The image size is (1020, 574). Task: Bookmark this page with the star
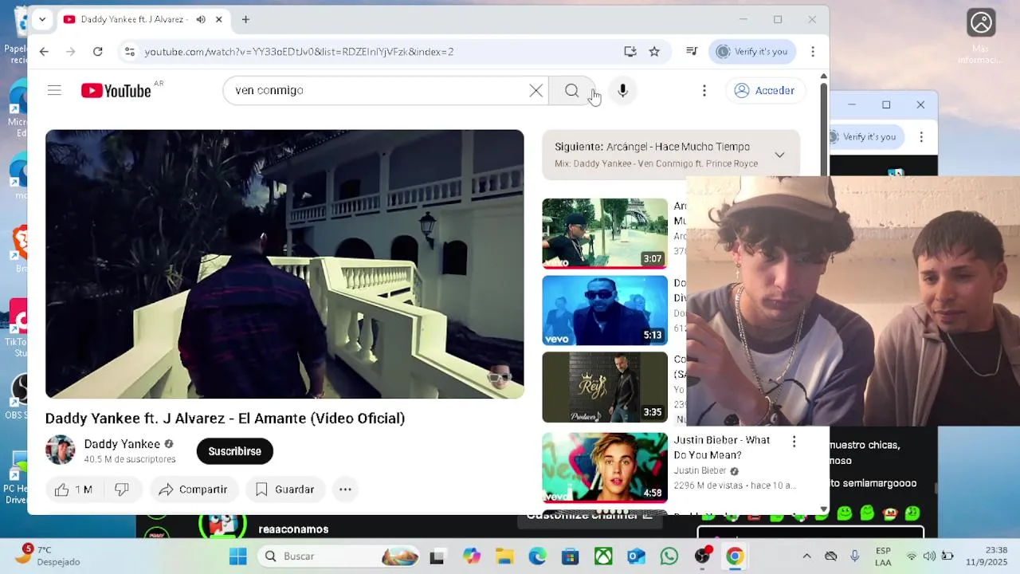[x=654, y=52]
